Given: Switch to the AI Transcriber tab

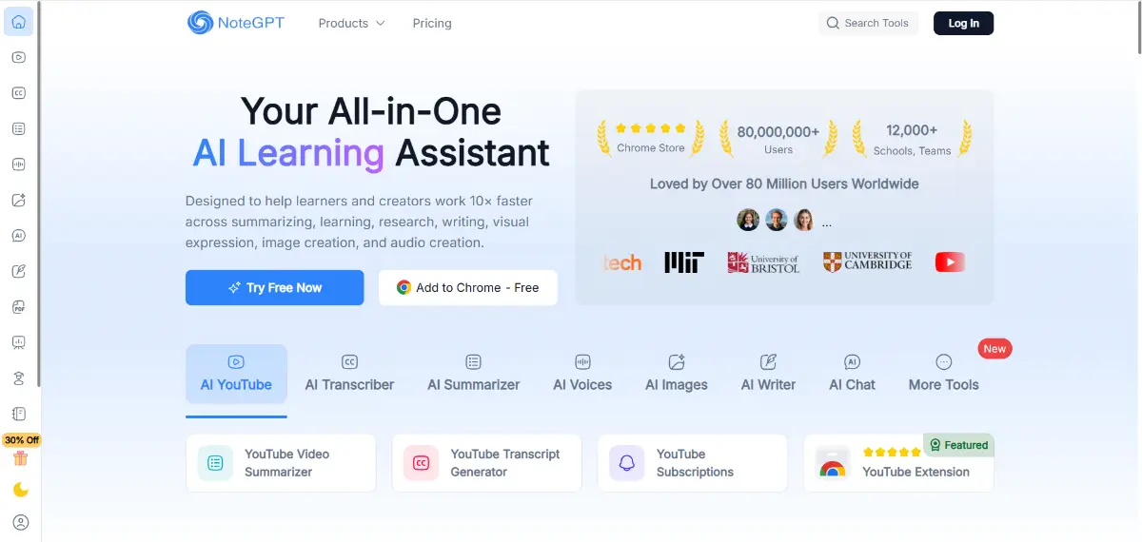Looking at the screenshot, I should point(349,372).
